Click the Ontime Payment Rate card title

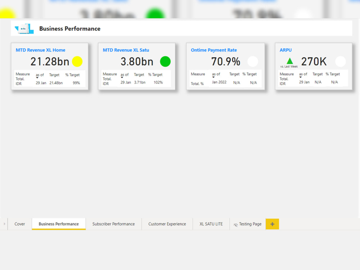214,50
